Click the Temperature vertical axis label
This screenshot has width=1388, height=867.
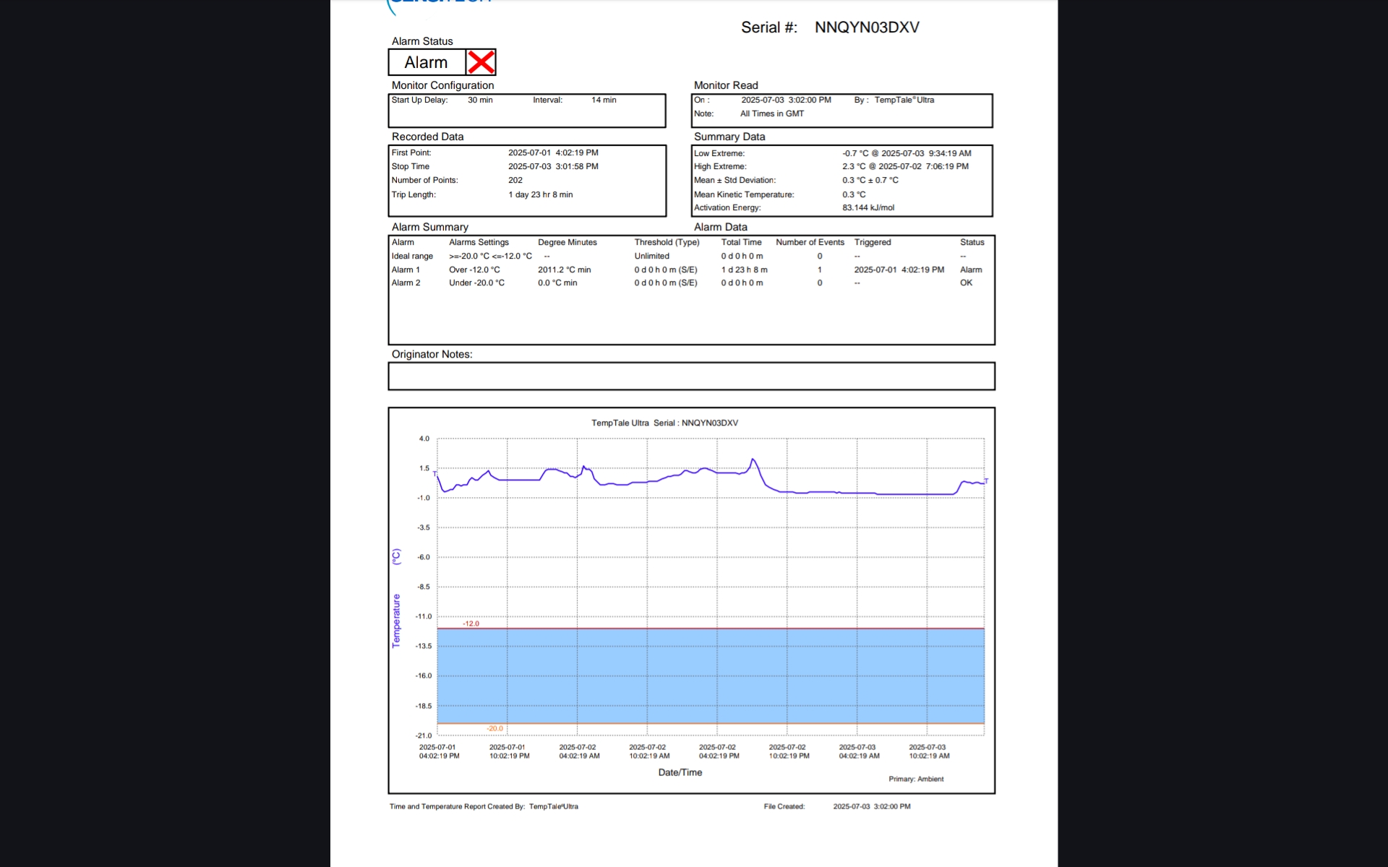click(x=396, y=620)
